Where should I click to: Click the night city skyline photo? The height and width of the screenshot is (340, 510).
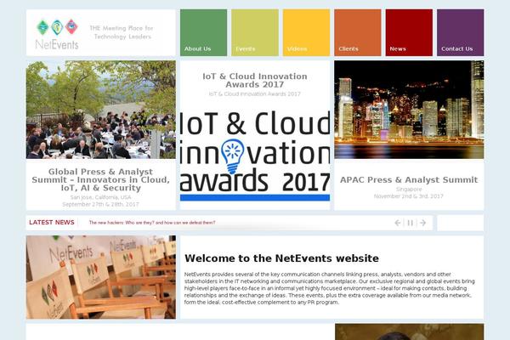(409, 110)
